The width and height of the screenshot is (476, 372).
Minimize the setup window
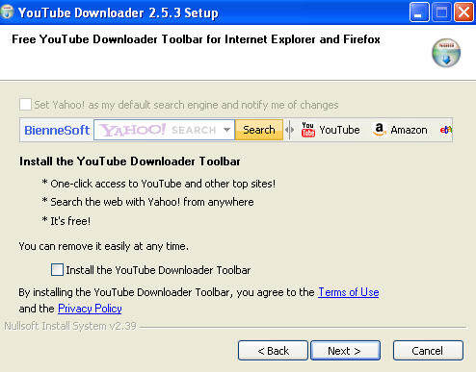(x=419, y=12)
